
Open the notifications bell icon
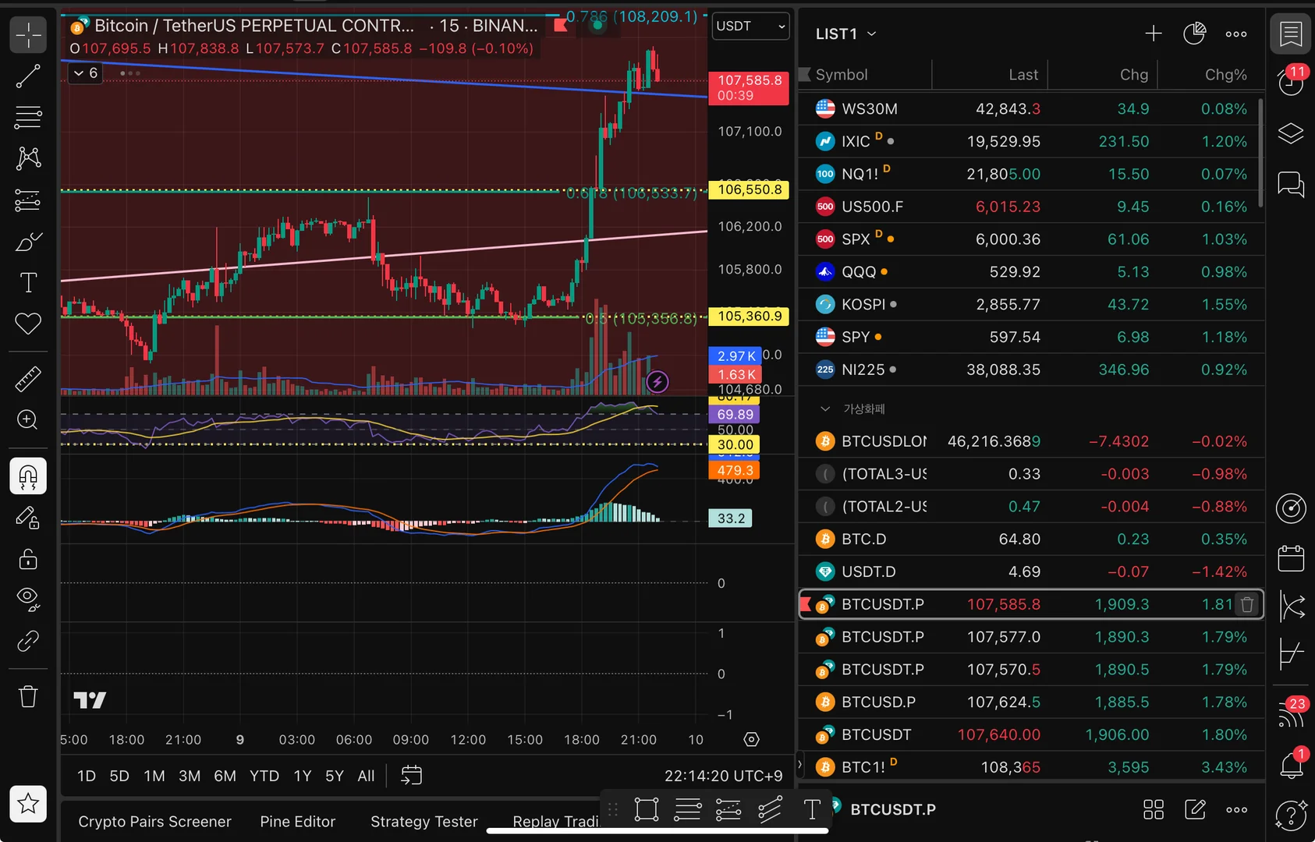1291,765
